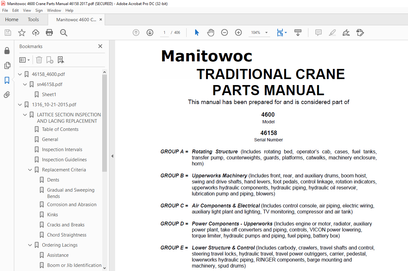Click the read mode scrolling icon
Screen dimensions: 408x271
point(298,33)
